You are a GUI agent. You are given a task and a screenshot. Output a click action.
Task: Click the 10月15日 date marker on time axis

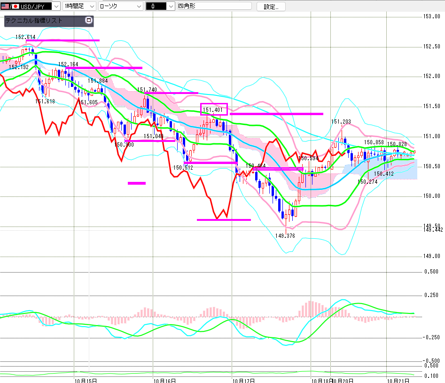tap(86, 379)
